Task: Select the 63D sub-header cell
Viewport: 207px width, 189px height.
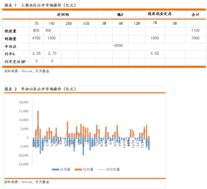Action: tap(87, 23)
